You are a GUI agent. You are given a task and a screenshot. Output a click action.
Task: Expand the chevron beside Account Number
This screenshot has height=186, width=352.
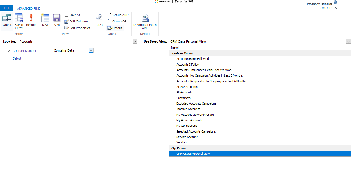[x=9, y=51]
